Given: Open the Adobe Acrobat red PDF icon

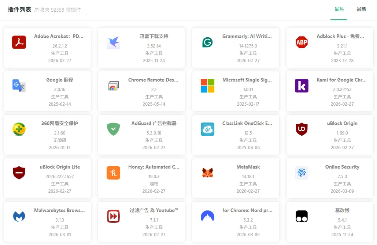Looking at the screenshot, I should coord(19,42).
